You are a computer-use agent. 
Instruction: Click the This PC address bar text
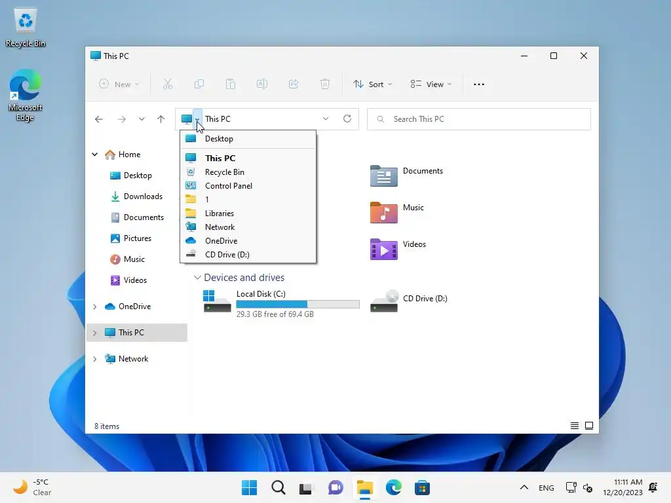218,119
